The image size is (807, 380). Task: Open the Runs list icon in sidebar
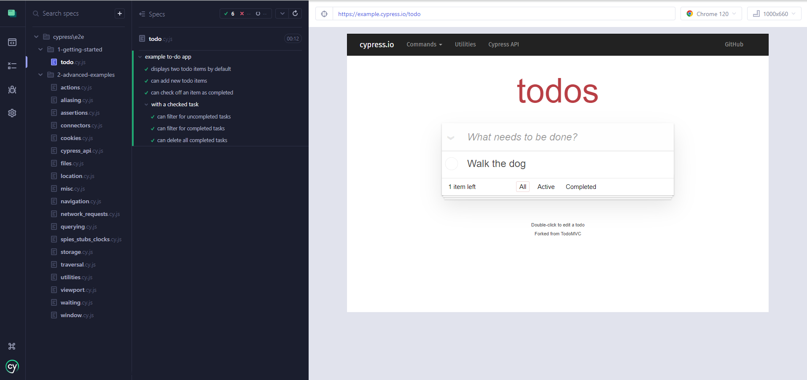click(12, 66)
